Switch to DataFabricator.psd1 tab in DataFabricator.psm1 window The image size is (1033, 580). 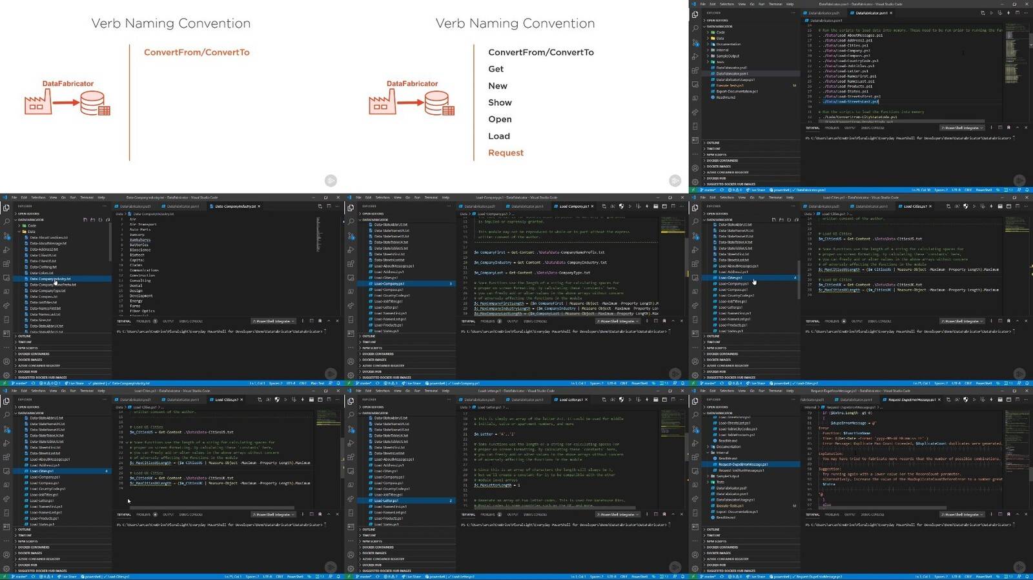[822, 13]
